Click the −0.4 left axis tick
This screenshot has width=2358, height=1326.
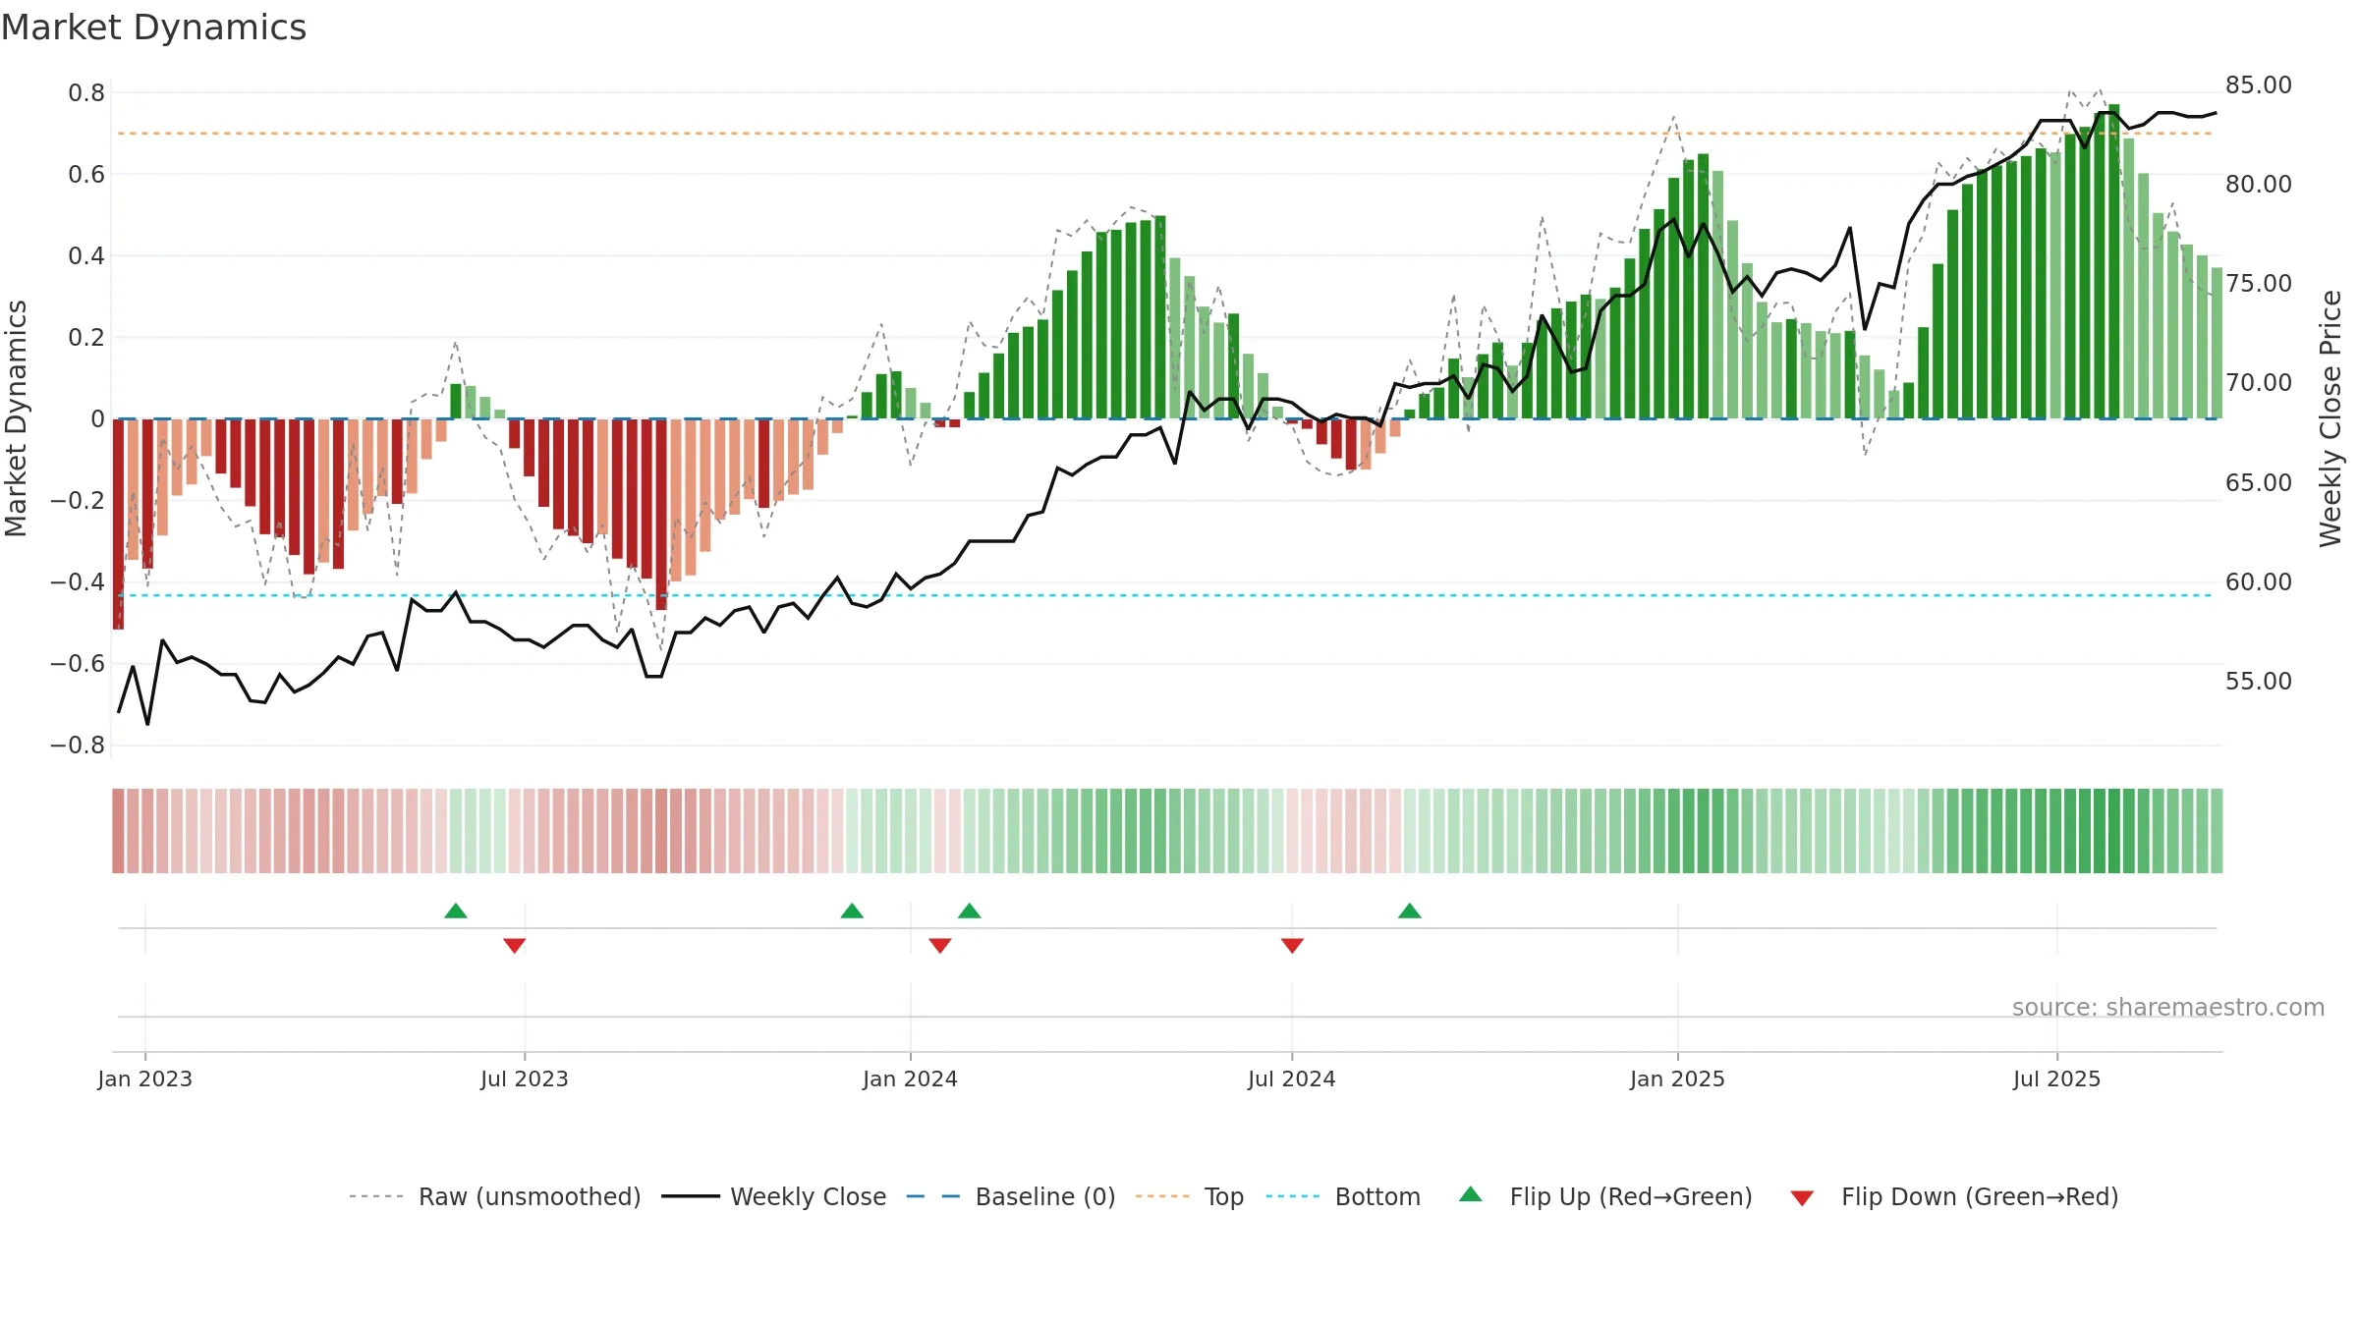tap(78, 582)
